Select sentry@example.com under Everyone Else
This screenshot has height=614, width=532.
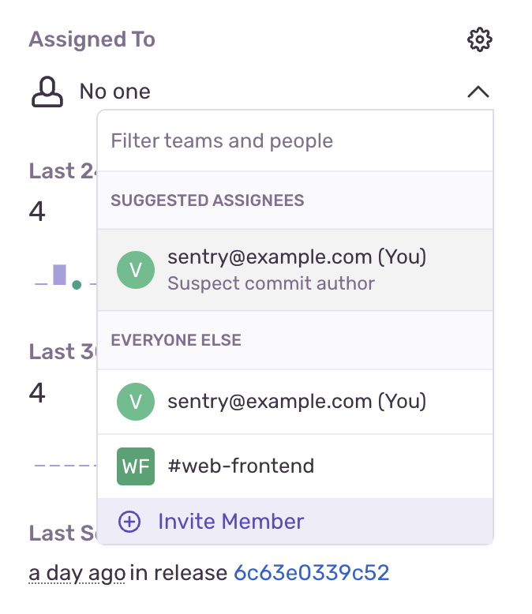pos(297,402)
